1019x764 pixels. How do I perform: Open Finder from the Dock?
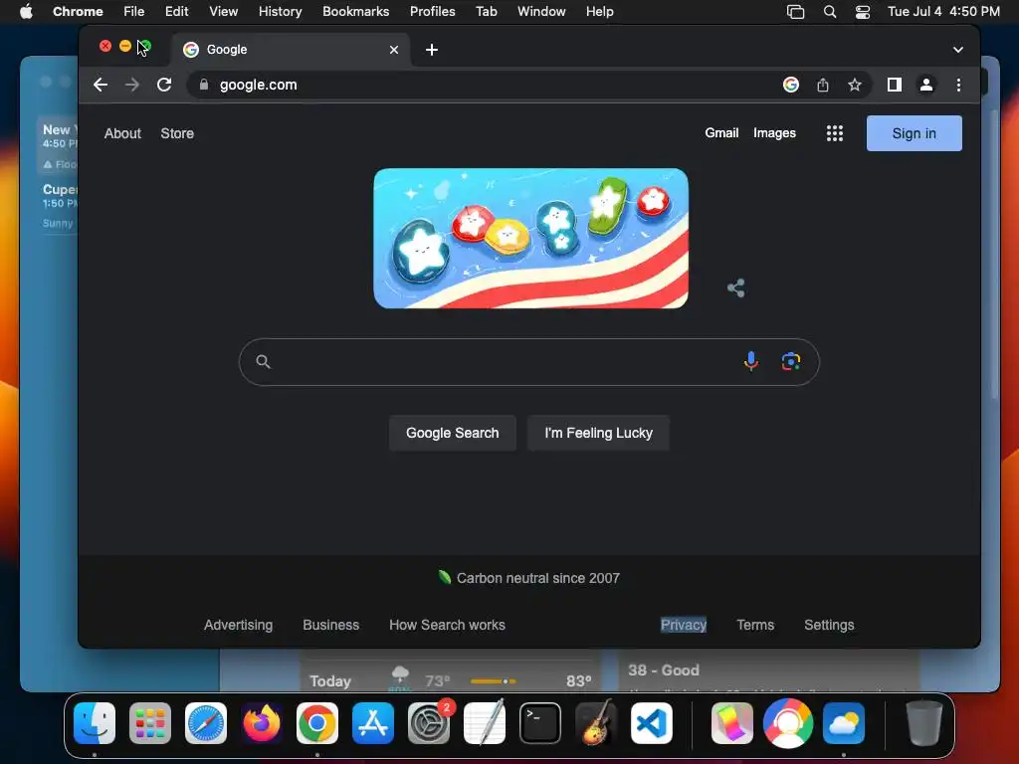[x=95, y=723]
